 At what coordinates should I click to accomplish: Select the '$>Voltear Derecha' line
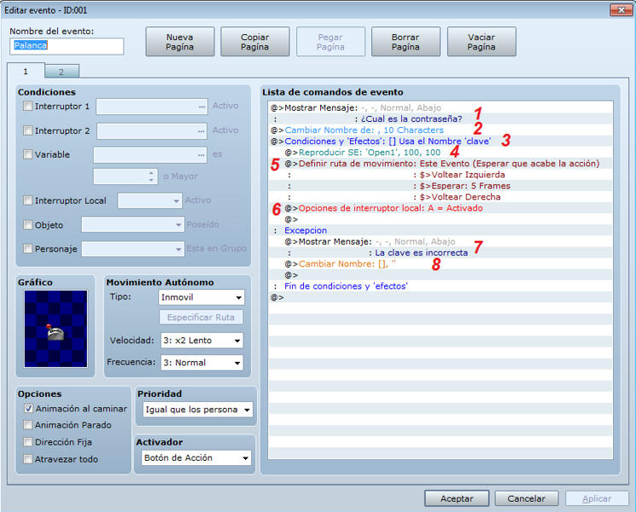441,197
